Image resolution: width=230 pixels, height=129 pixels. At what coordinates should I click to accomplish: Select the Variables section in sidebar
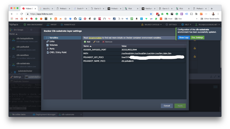[x=54, y=38]
